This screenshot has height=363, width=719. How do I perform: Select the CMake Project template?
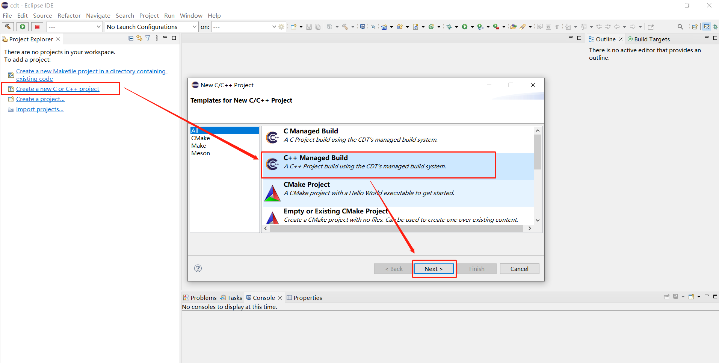pos(398,193)
